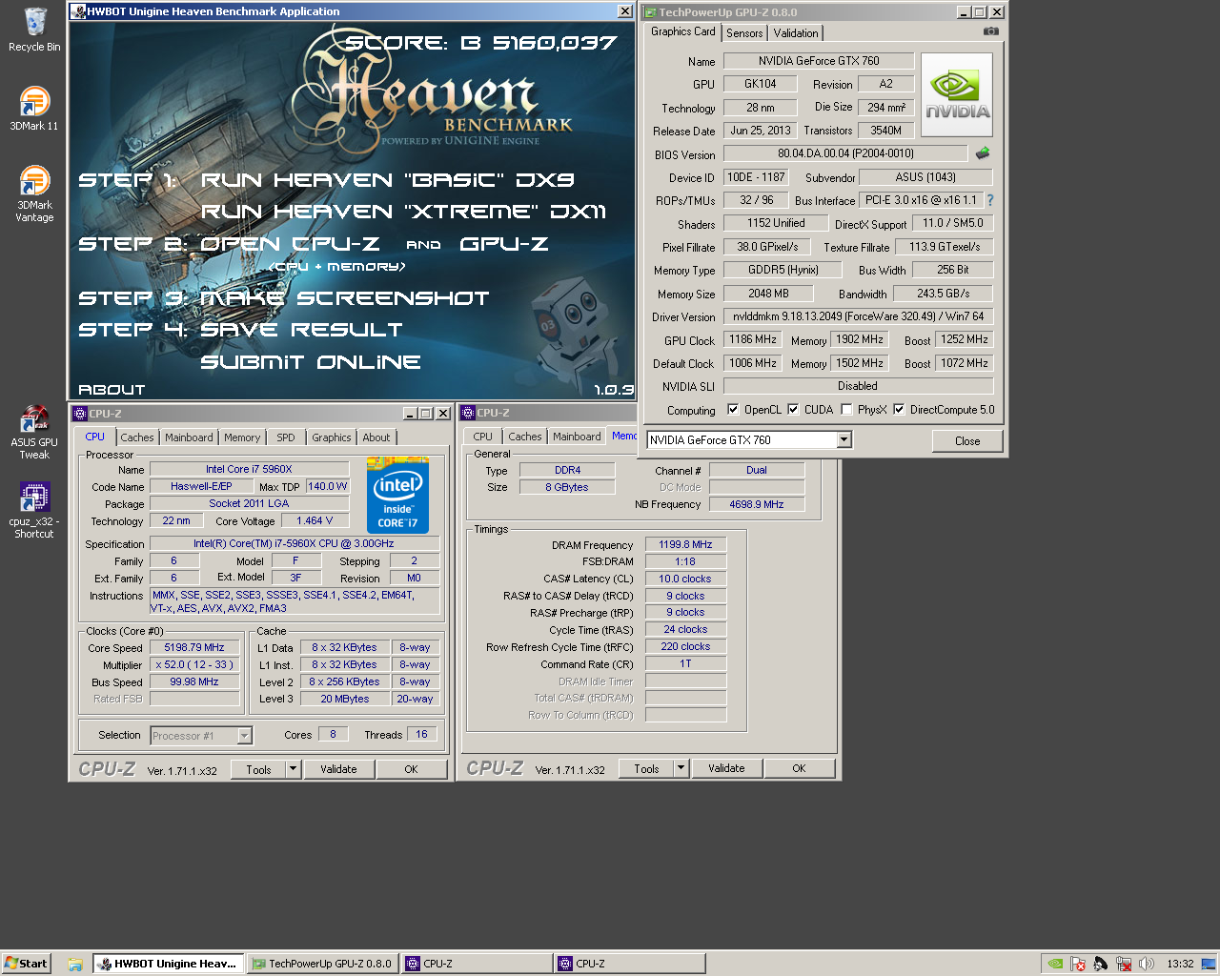
Task: Open the Recycle Bin desktop icon
Action: click(34, 30)
